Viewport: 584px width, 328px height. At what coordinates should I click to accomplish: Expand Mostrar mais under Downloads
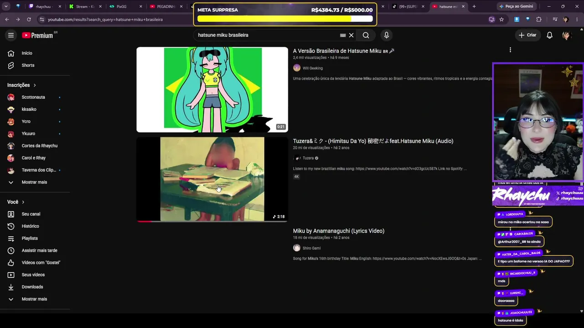coord(35,299)
